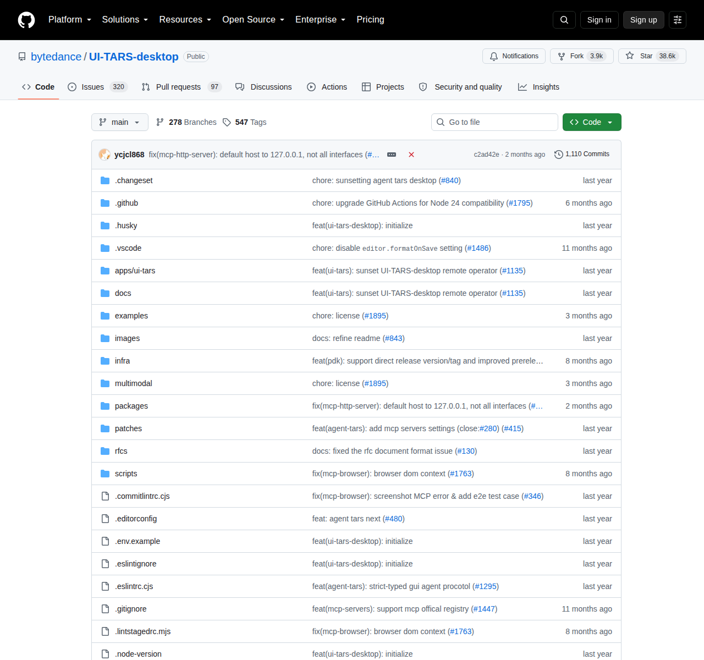
Task: Focus the Go to file field
Action: click(x=494, y=122)
